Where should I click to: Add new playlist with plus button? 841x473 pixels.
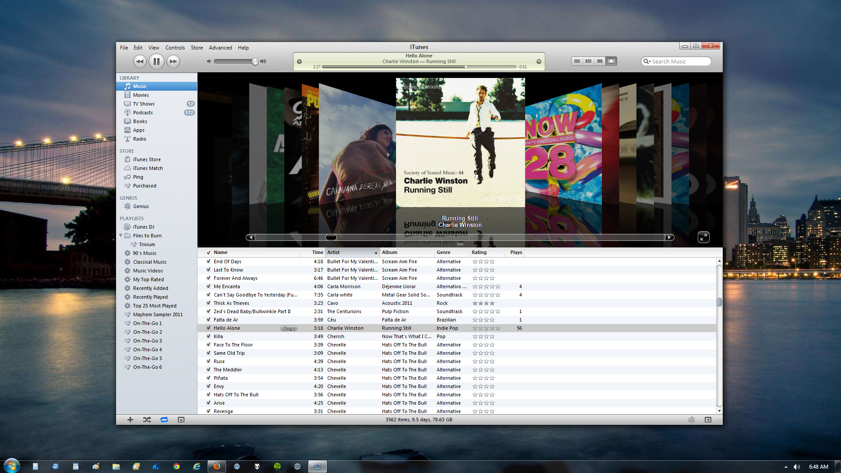[x=130, y=420]
